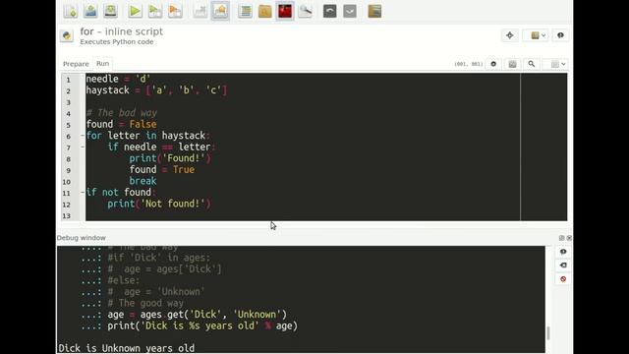The height and width of the screenshot is (354, 629).
Task: Click the debug window scrollbar handle
Action: pos(548,332)
